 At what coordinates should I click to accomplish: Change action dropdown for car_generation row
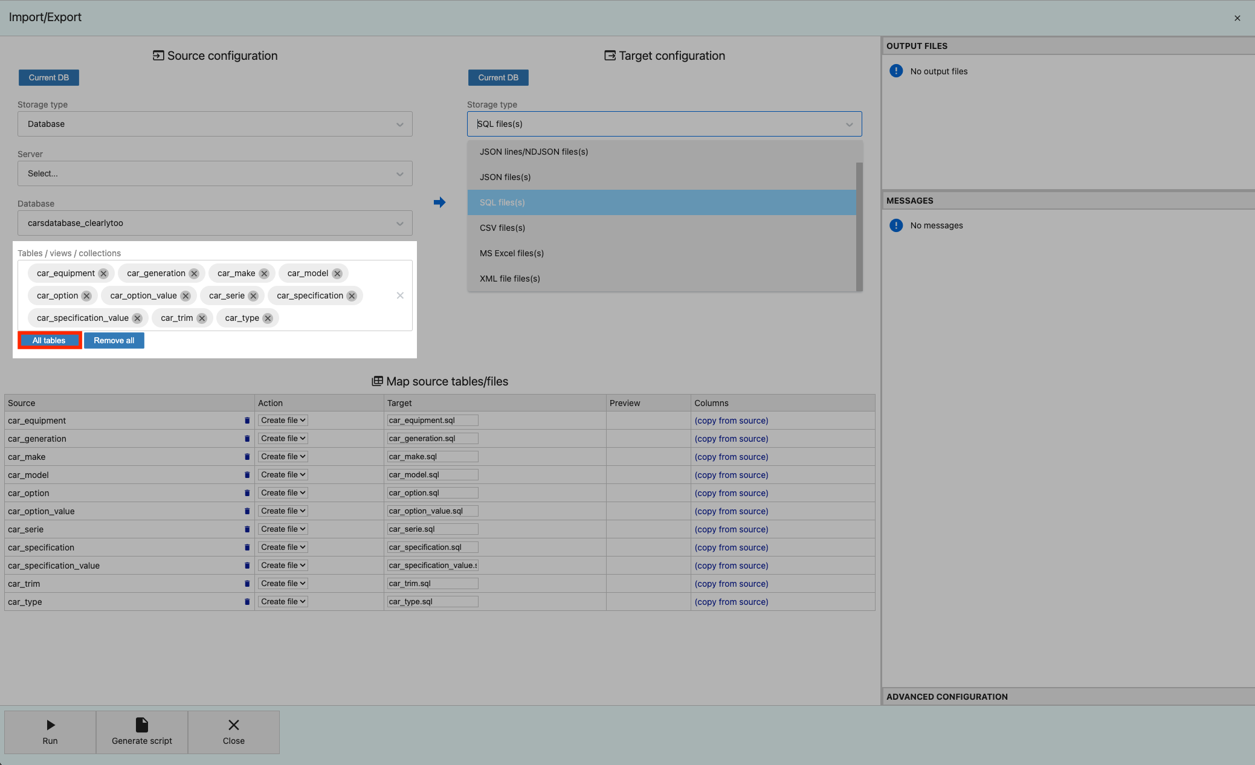(283, 439)
